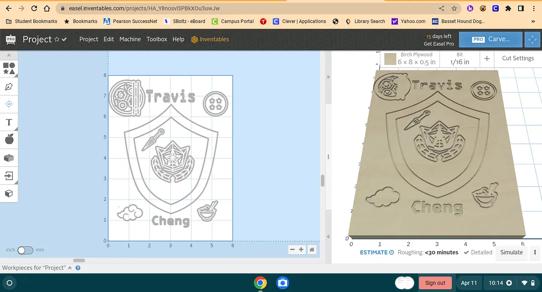
Task: Add another bit with plus button
Action: pos(487,59)
